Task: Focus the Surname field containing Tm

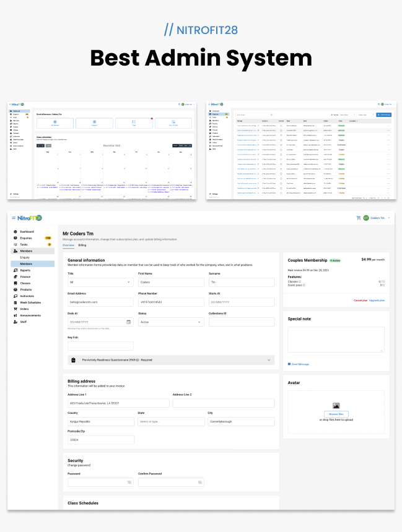Action: tap(242, 282)
